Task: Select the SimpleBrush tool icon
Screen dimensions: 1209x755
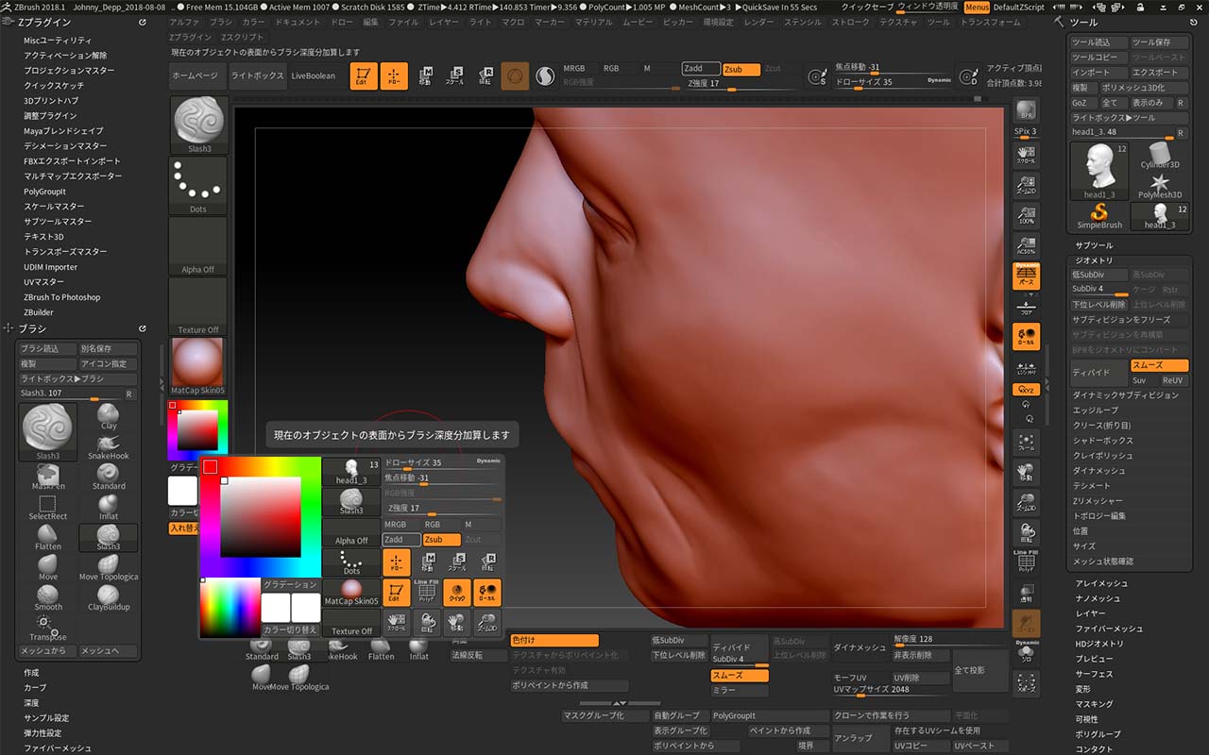Action: pos(1099,214)
